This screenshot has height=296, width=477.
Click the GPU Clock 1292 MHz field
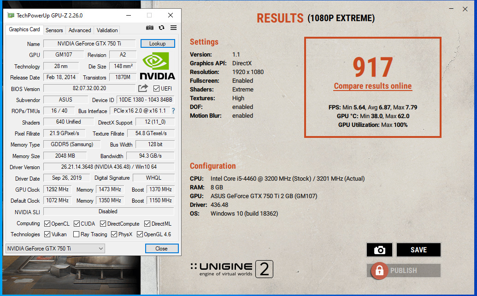tap(58, 189)
